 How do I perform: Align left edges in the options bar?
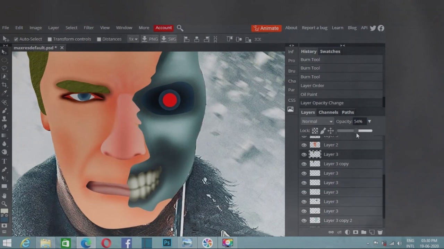[x=186, y=39]
